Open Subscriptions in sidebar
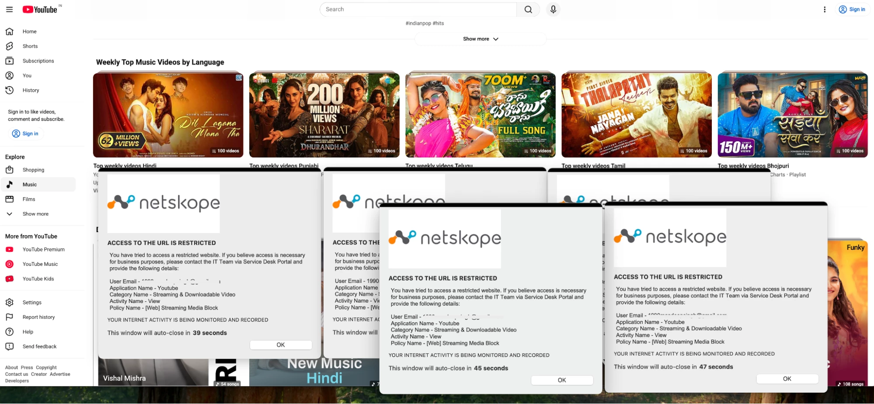The height and width of the screenshot is (404, 874). click(x=38, y=61)
